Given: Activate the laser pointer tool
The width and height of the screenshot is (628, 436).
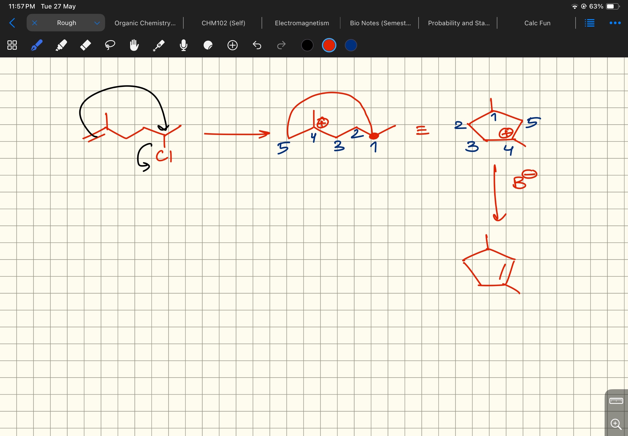Looking at the screenshot, I should (159, 45).
